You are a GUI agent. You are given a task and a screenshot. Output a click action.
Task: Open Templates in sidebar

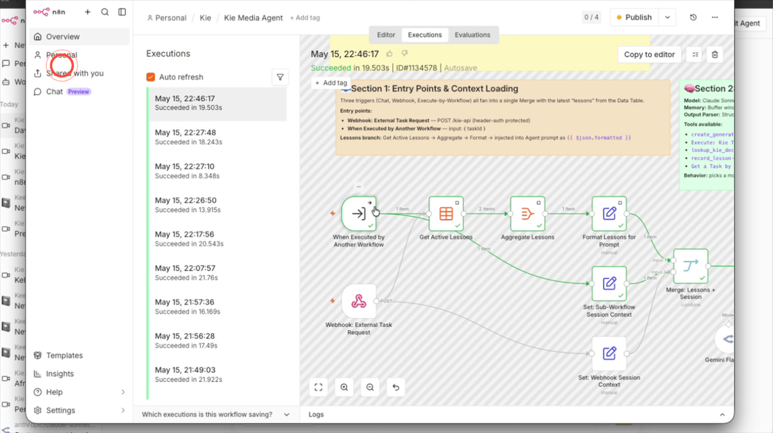[x=80, y=355]
